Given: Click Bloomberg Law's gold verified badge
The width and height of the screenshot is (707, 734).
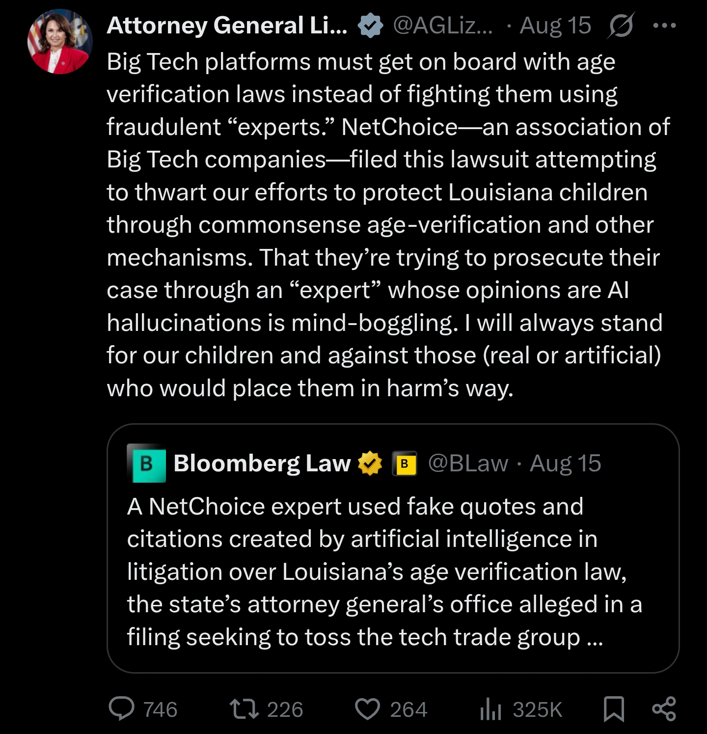Looking at the screenshot, I should point(370,463).
